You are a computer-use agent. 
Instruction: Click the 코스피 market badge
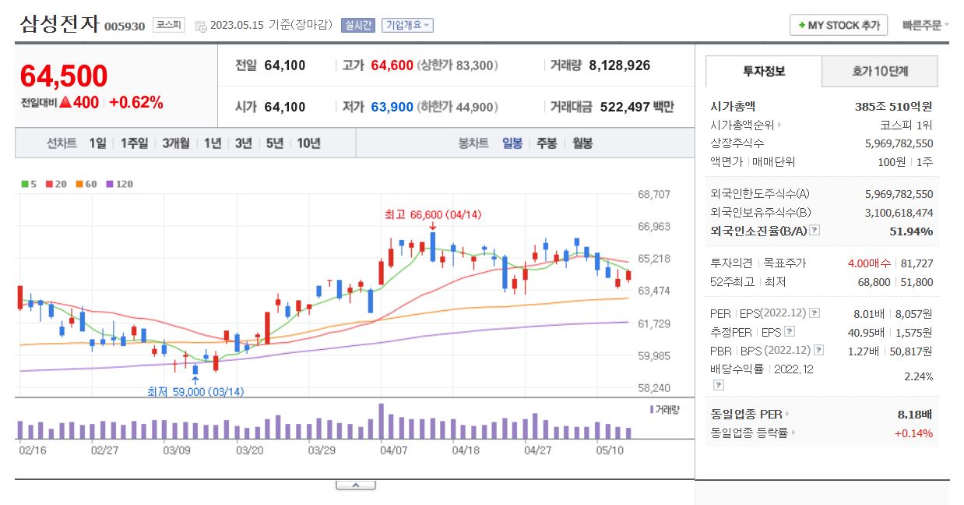169,25
